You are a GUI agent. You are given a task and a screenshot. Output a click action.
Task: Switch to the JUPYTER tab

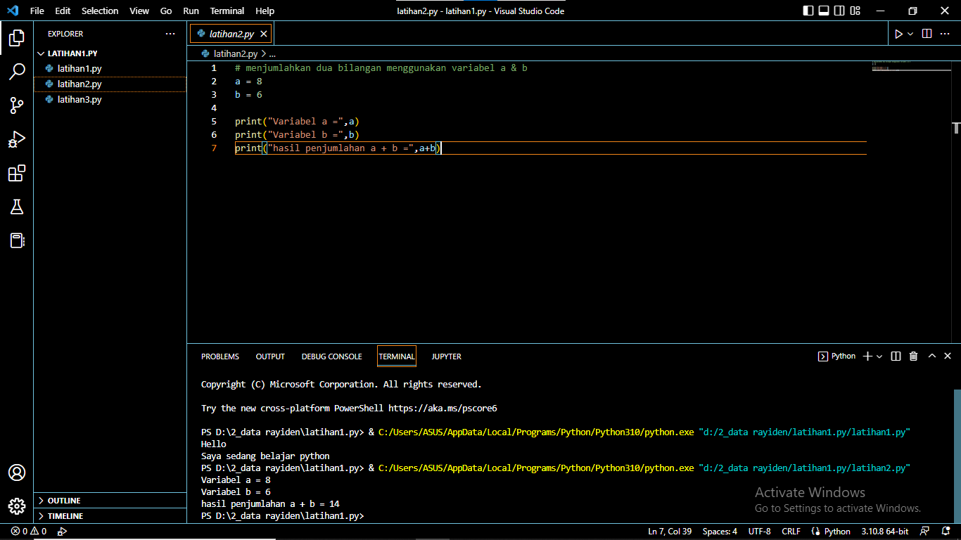point(446,356)
